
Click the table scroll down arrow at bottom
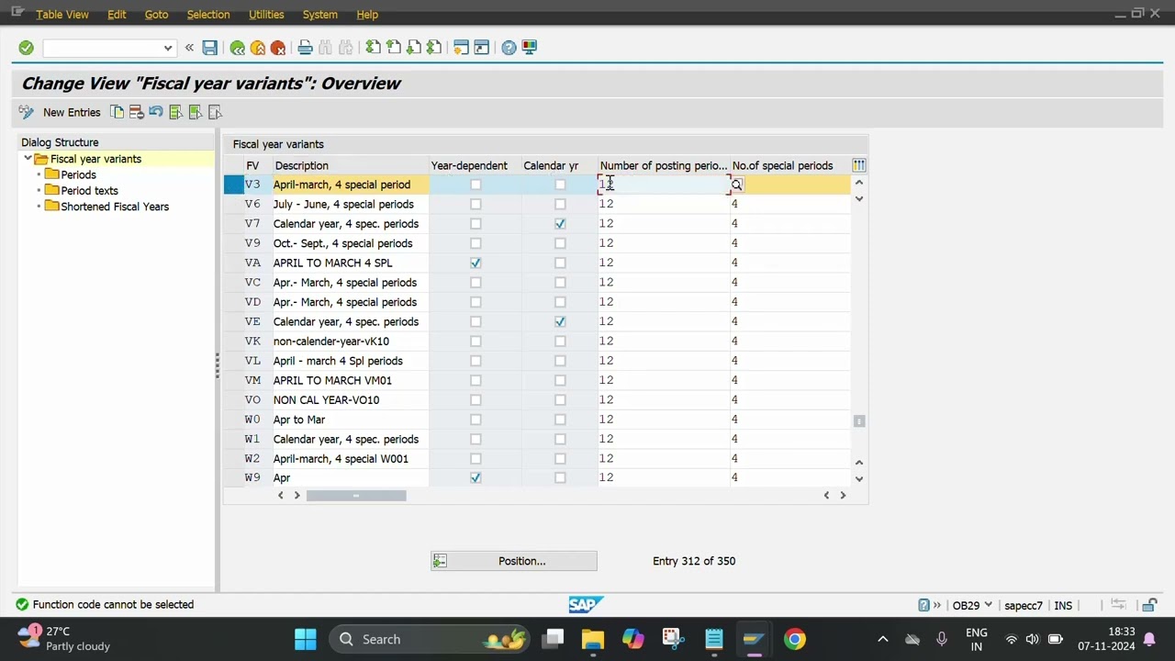pos(859,478)
